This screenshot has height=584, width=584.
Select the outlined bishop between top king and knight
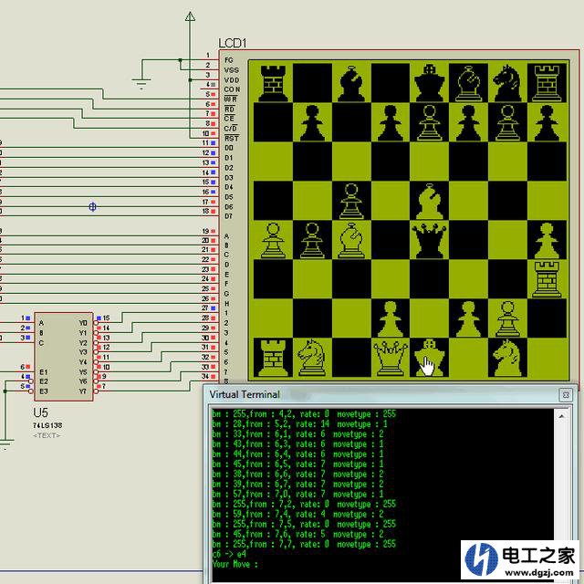coord(468,83)
